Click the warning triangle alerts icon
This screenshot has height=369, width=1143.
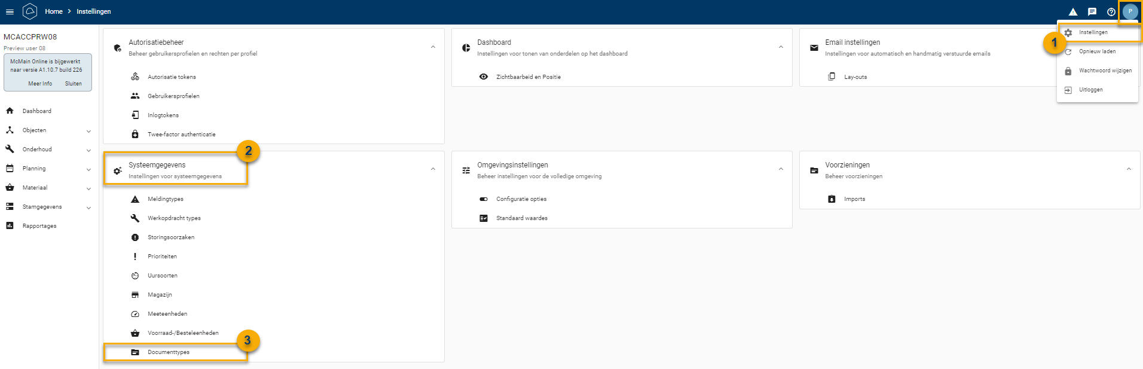[x=1073, y=11]
